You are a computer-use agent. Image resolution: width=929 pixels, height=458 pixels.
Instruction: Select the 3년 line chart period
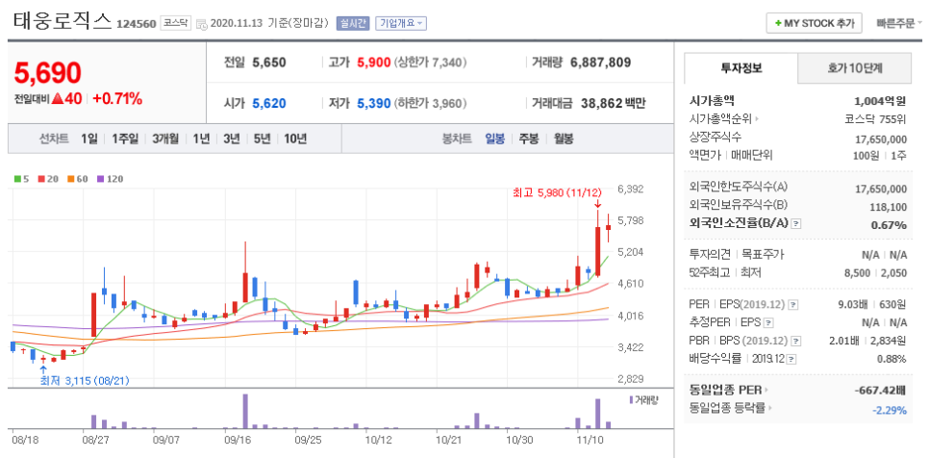[x=232, y=140]
